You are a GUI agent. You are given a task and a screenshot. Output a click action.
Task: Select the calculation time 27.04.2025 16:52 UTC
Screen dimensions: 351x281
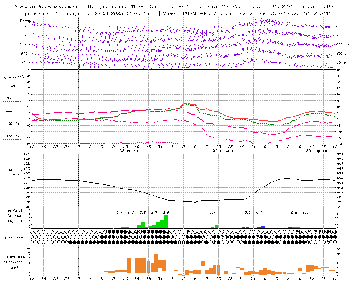pyautogui.click(x=301, y=13)
